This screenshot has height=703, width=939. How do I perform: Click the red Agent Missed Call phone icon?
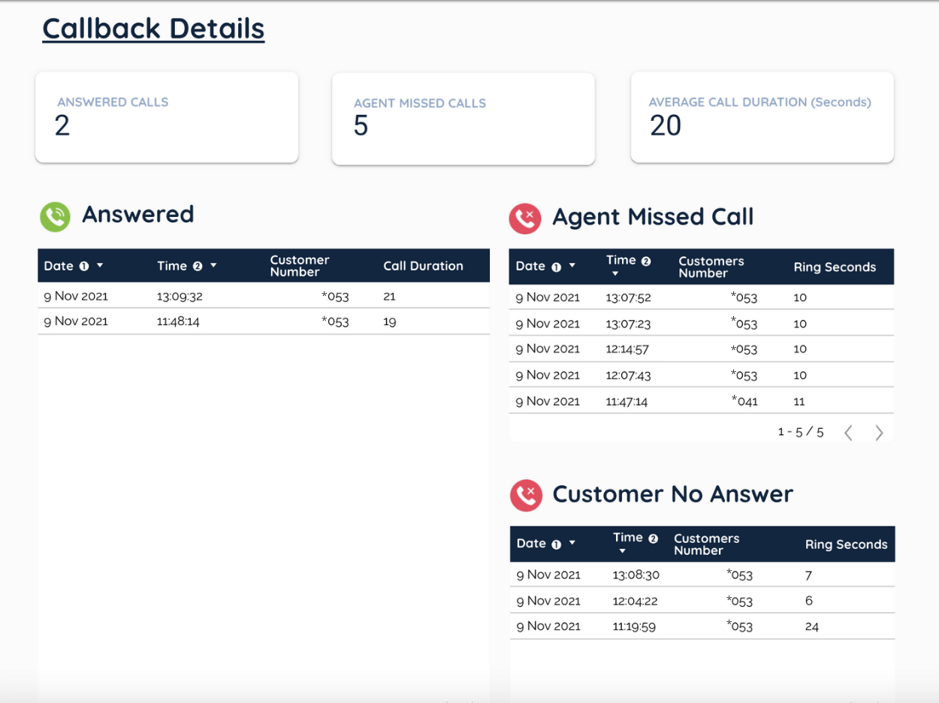point(525,218)
